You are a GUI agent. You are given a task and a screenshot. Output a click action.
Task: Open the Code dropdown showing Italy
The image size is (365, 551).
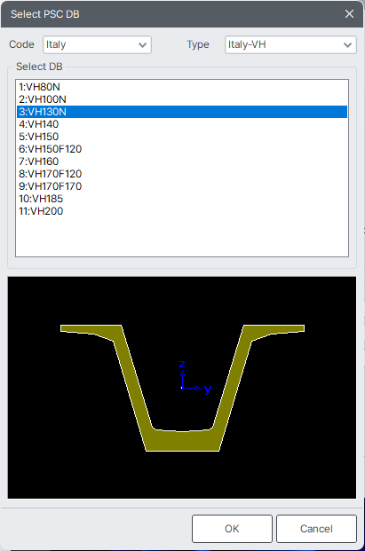tap(97, 44)
